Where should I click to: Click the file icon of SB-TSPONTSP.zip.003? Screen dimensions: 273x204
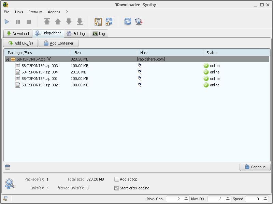tap(18, 66)
